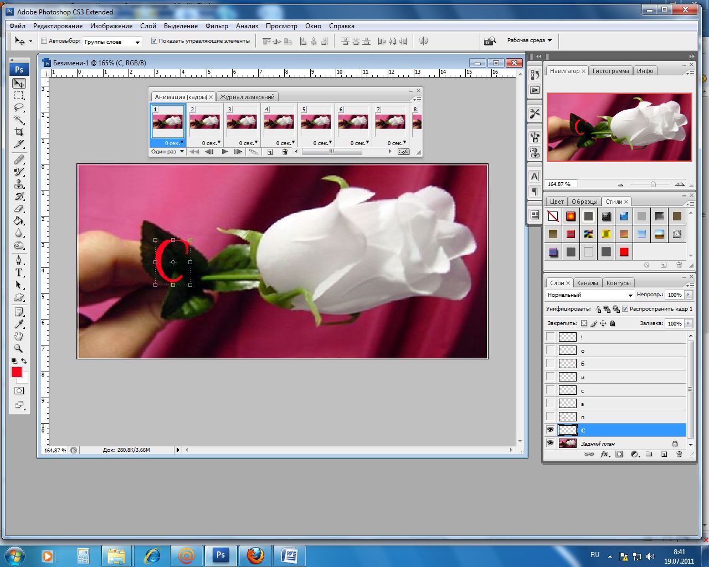This screenshot has width=709, height=567.
Task: Select the Clone Stamp tool
Action: coord(19,184)
